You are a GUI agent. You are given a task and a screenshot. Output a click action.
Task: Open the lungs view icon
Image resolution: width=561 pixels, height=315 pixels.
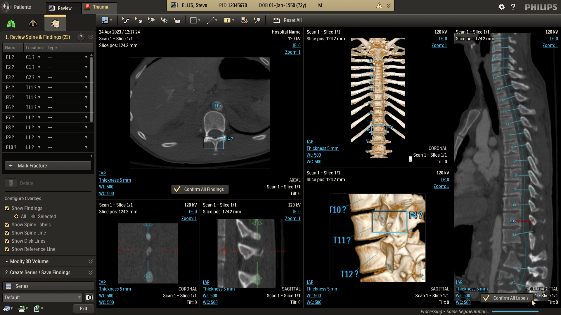click(11, 24)
